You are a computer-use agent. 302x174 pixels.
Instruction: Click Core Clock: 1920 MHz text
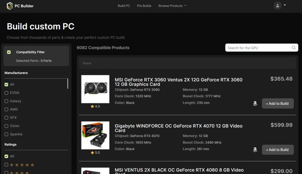click(x=133, y=142)
